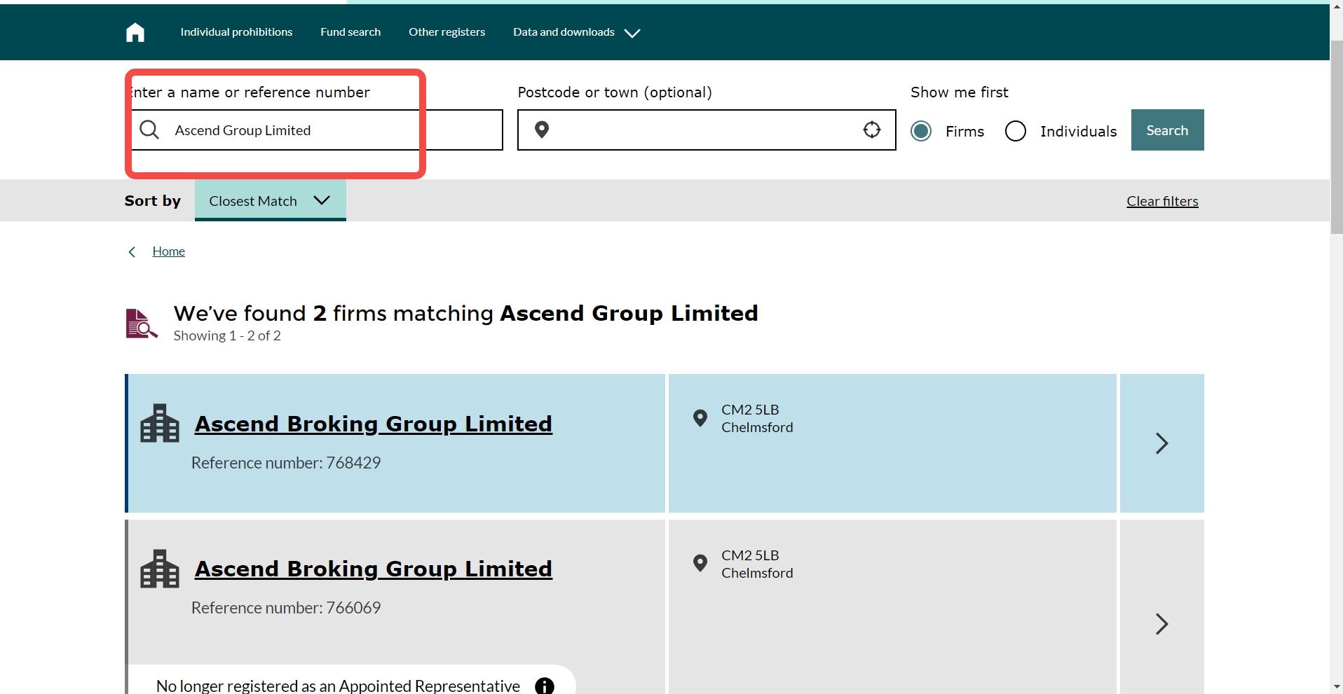Use current location crosshair icon
The image size is (1343, 694).
click(x=871, y=130)
